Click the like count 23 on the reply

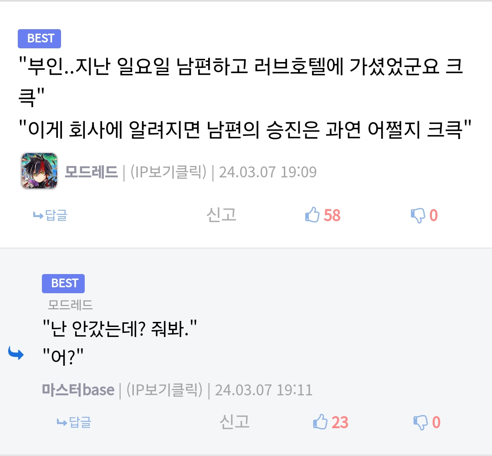[x=340, y=422]
